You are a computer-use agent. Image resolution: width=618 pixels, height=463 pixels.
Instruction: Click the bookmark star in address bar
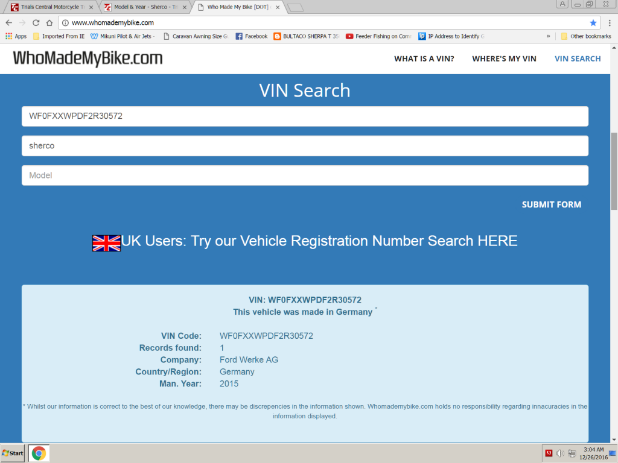tap(593, 23)
